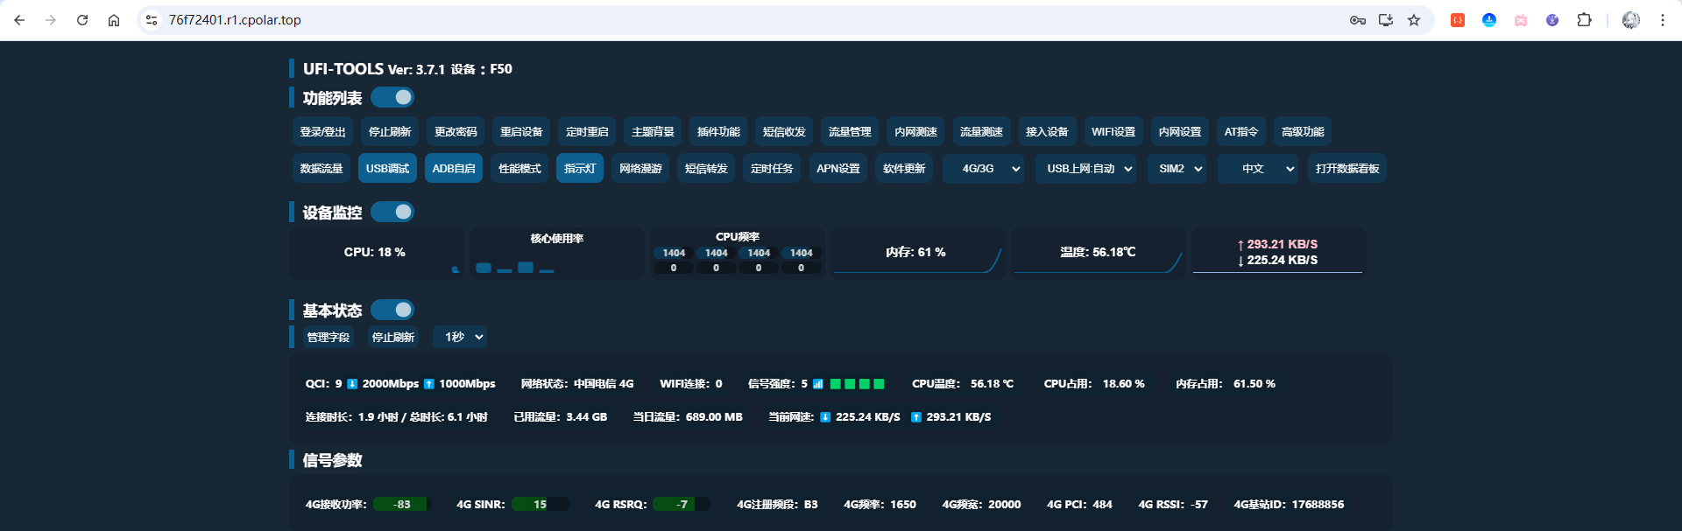Image resolution: width=1682 pixels, height=531 pixels.
Task: Click the browser address bar URL
Action: click(235, 20)
